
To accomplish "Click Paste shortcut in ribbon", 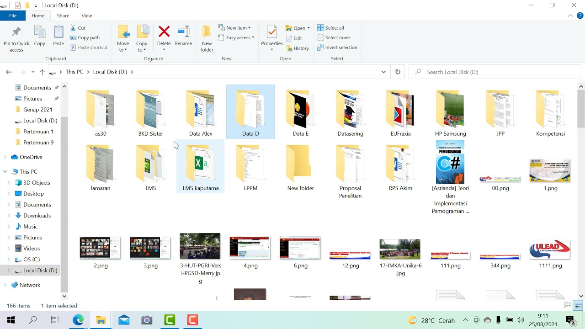I will tap(89, 48).
